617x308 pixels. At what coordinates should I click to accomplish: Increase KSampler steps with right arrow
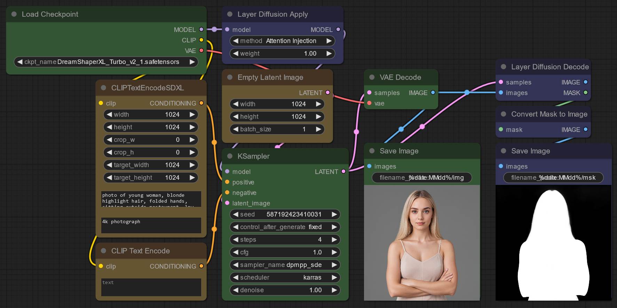[334, 240]
